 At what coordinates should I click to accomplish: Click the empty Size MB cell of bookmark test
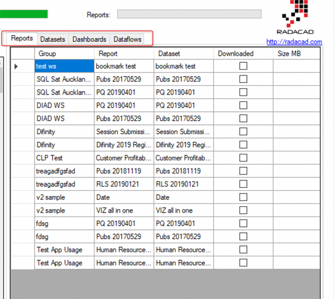[297, 66]
